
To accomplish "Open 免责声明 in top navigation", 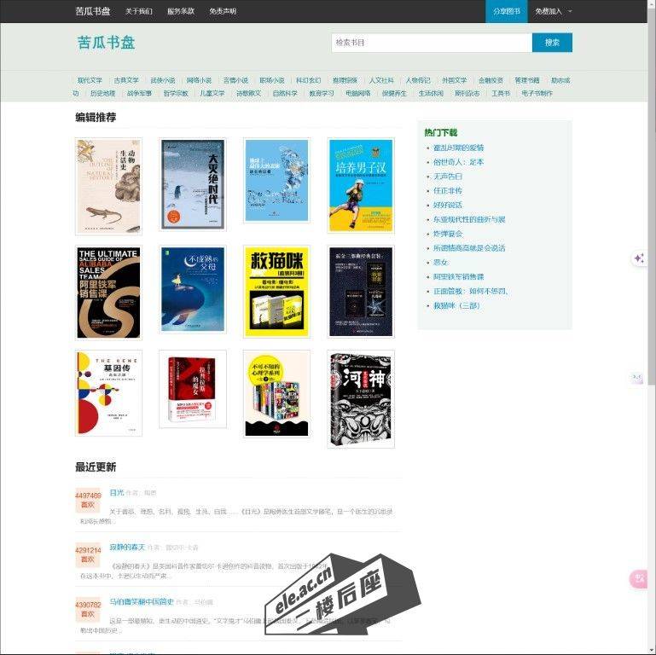I will [x=223, y=11].
